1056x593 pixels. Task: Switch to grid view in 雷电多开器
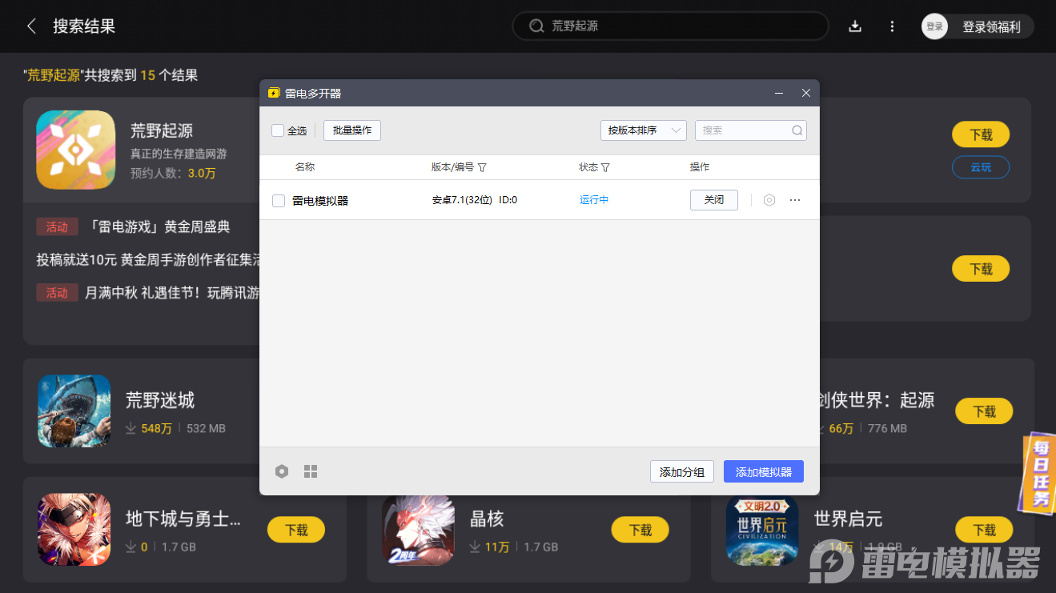(311, 471)
